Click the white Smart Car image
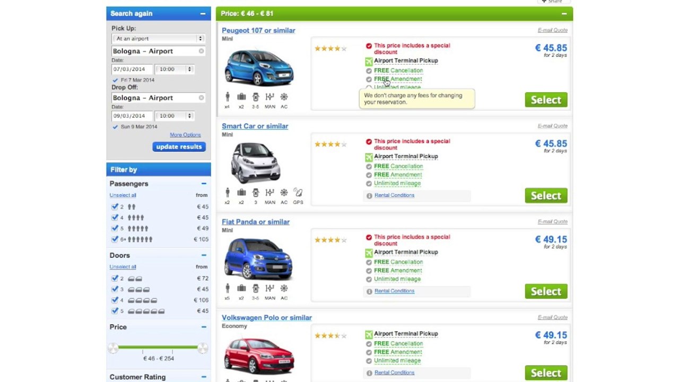The height and width of the screenshot is (382, 679). click(256, 162)
